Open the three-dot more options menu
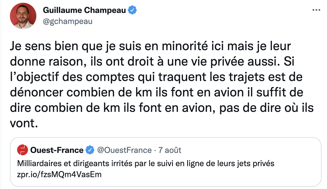Image resolution: width=327 pixels, height=189 pixels. [316, 10]
